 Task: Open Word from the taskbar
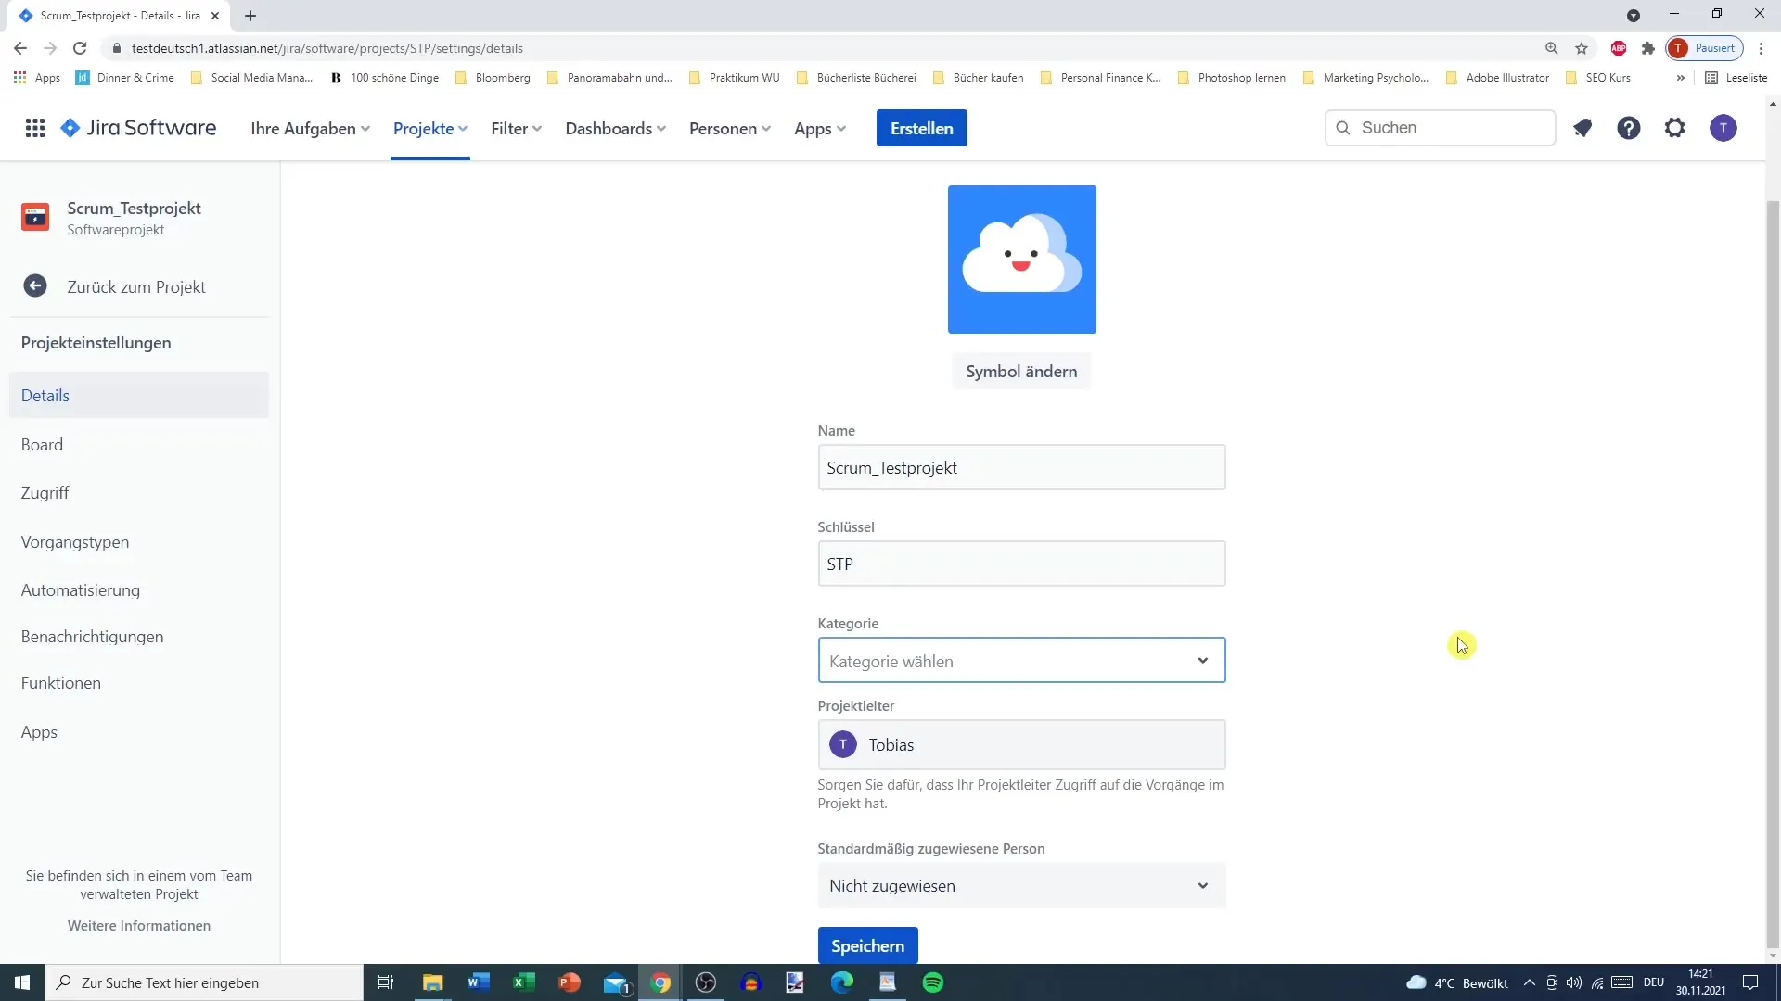pos(479,982)
